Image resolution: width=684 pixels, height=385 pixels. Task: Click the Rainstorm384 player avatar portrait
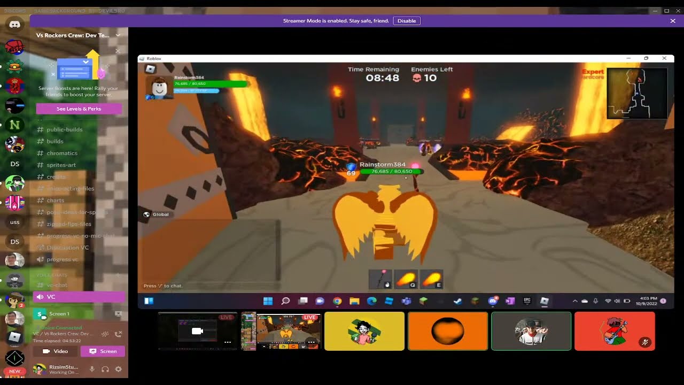tap(159, 88)
